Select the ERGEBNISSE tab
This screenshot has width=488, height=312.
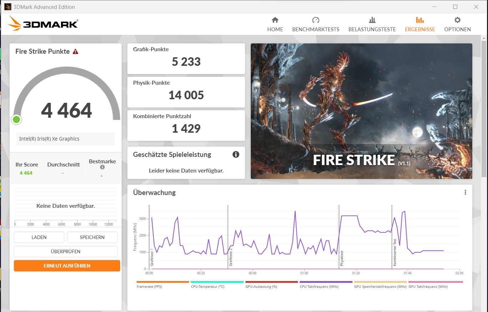click(420, 30)
